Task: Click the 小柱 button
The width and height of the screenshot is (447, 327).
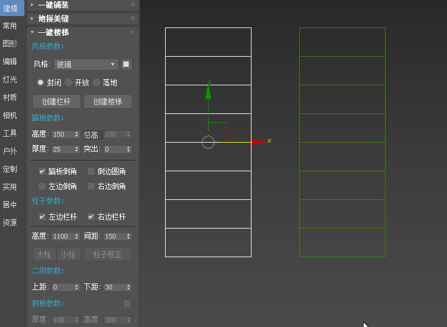Action: pyautogui.click(x=69, y=254)
